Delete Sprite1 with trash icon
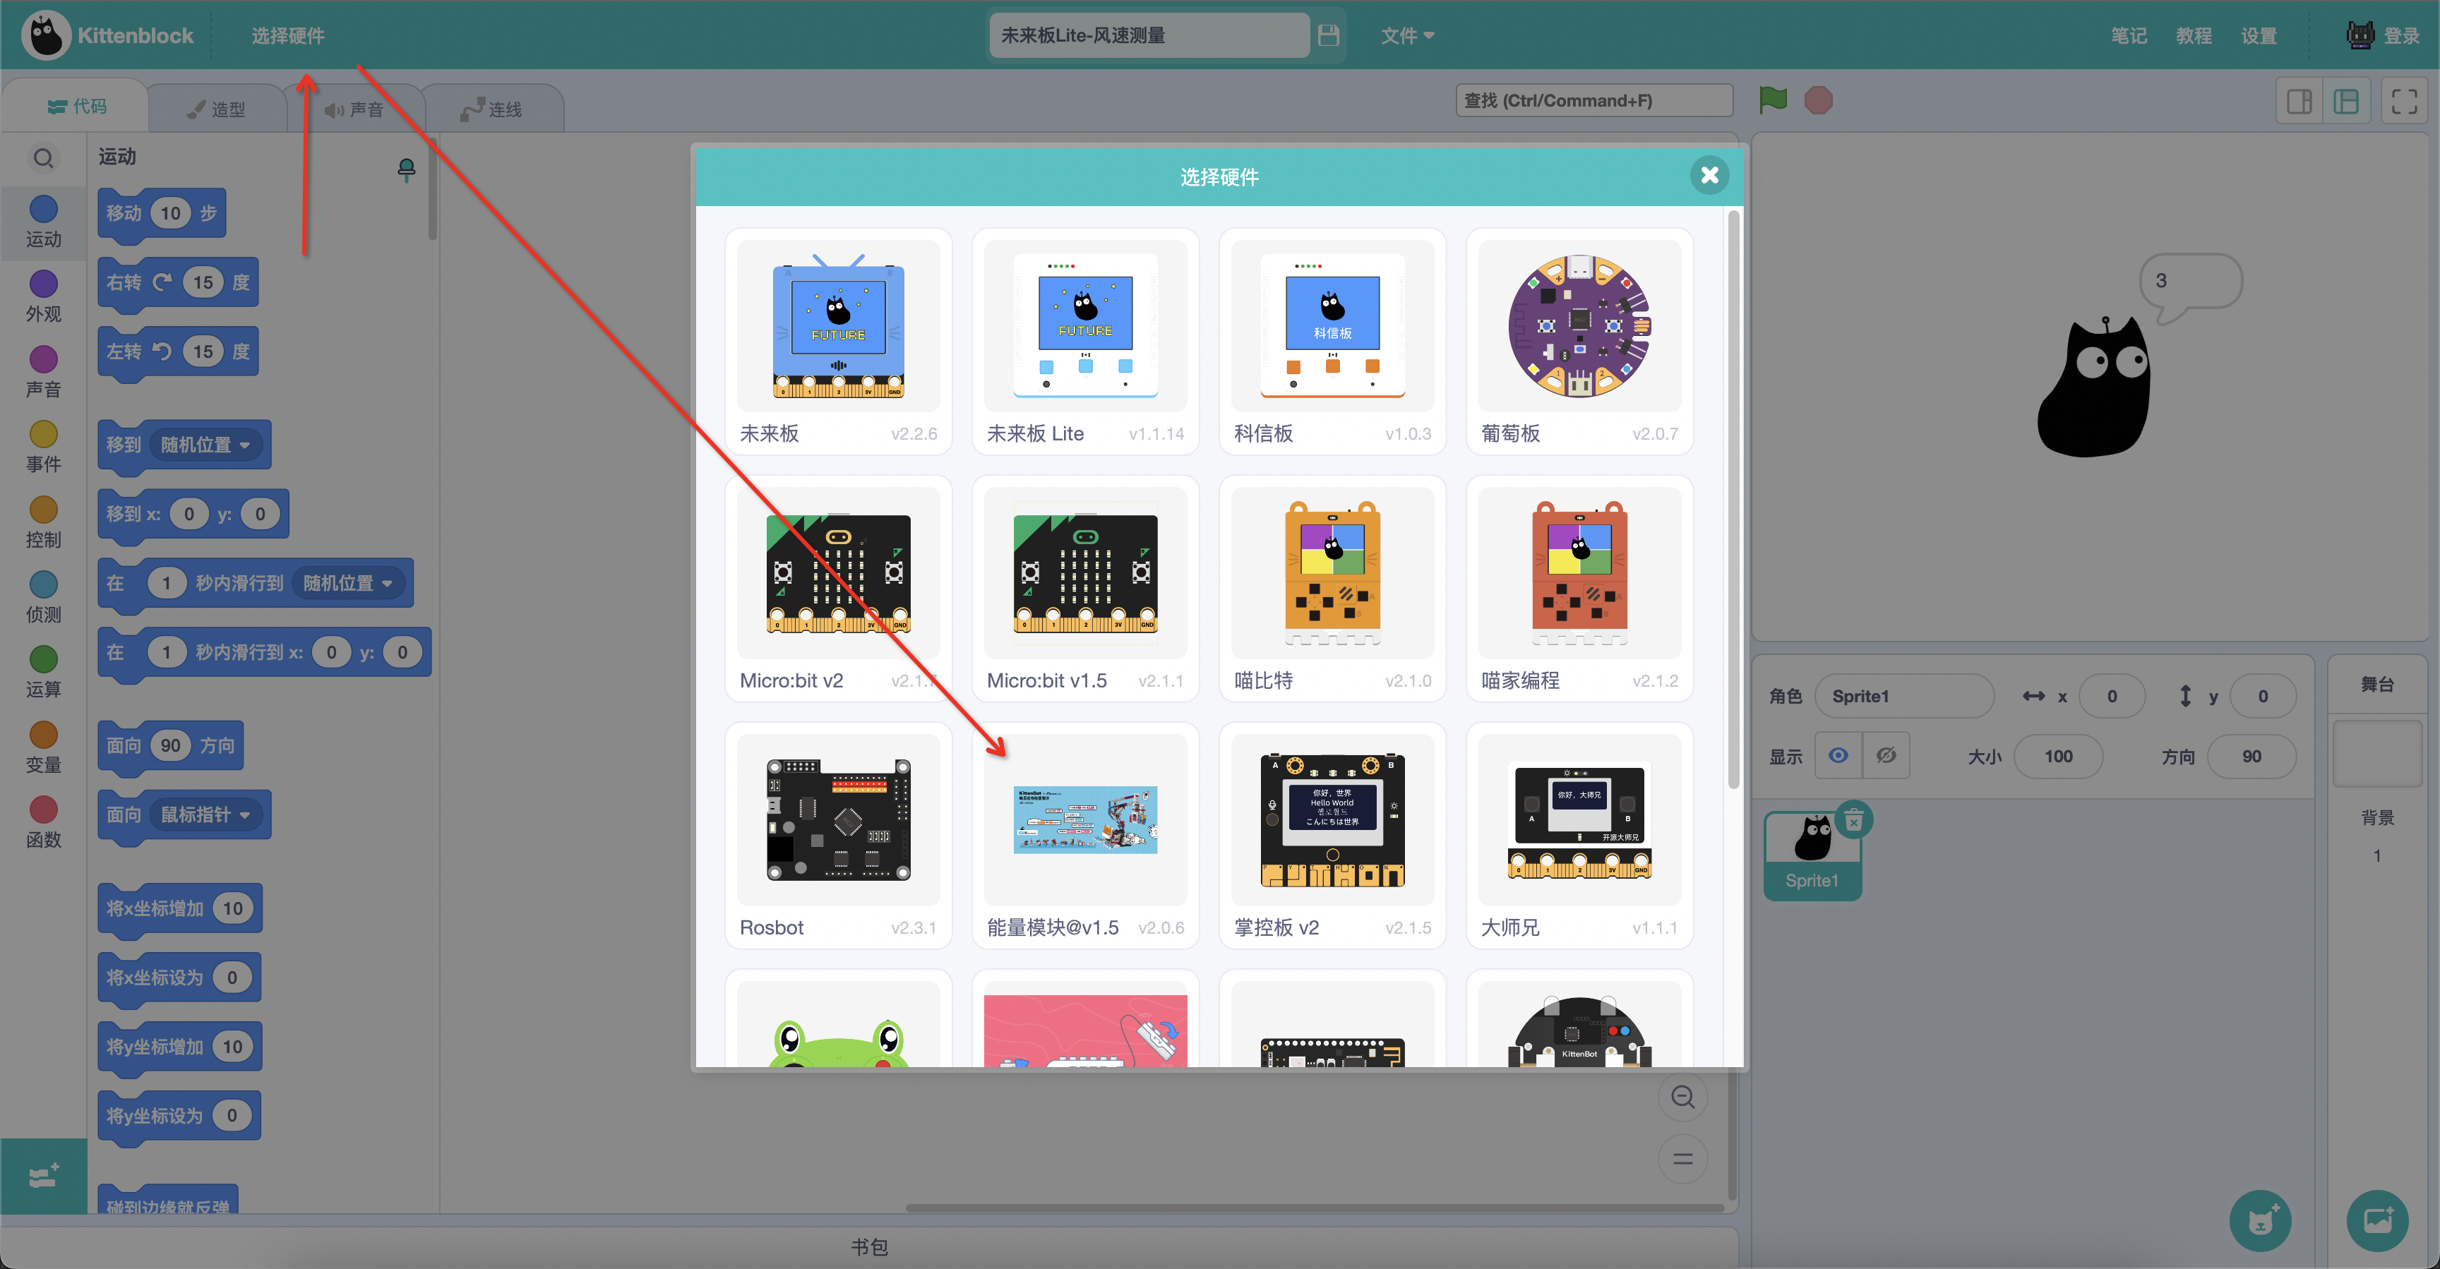The image size is (2440, 1269). click(1854, 819)
